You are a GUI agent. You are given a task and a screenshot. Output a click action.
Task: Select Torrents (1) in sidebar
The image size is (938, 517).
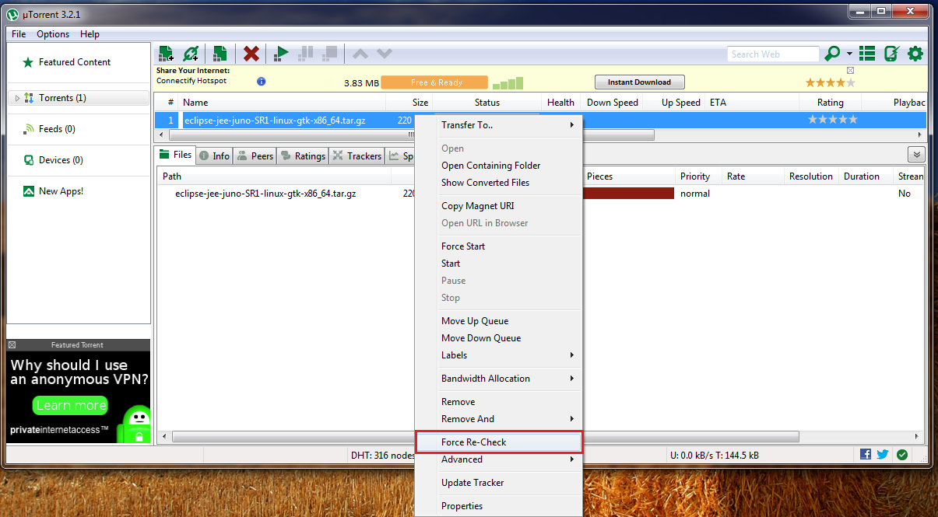(62, 98)
